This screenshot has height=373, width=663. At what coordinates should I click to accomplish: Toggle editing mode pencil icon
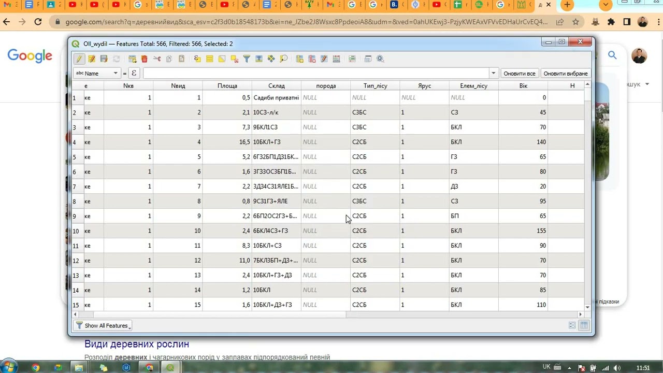(x=79, y=59)
